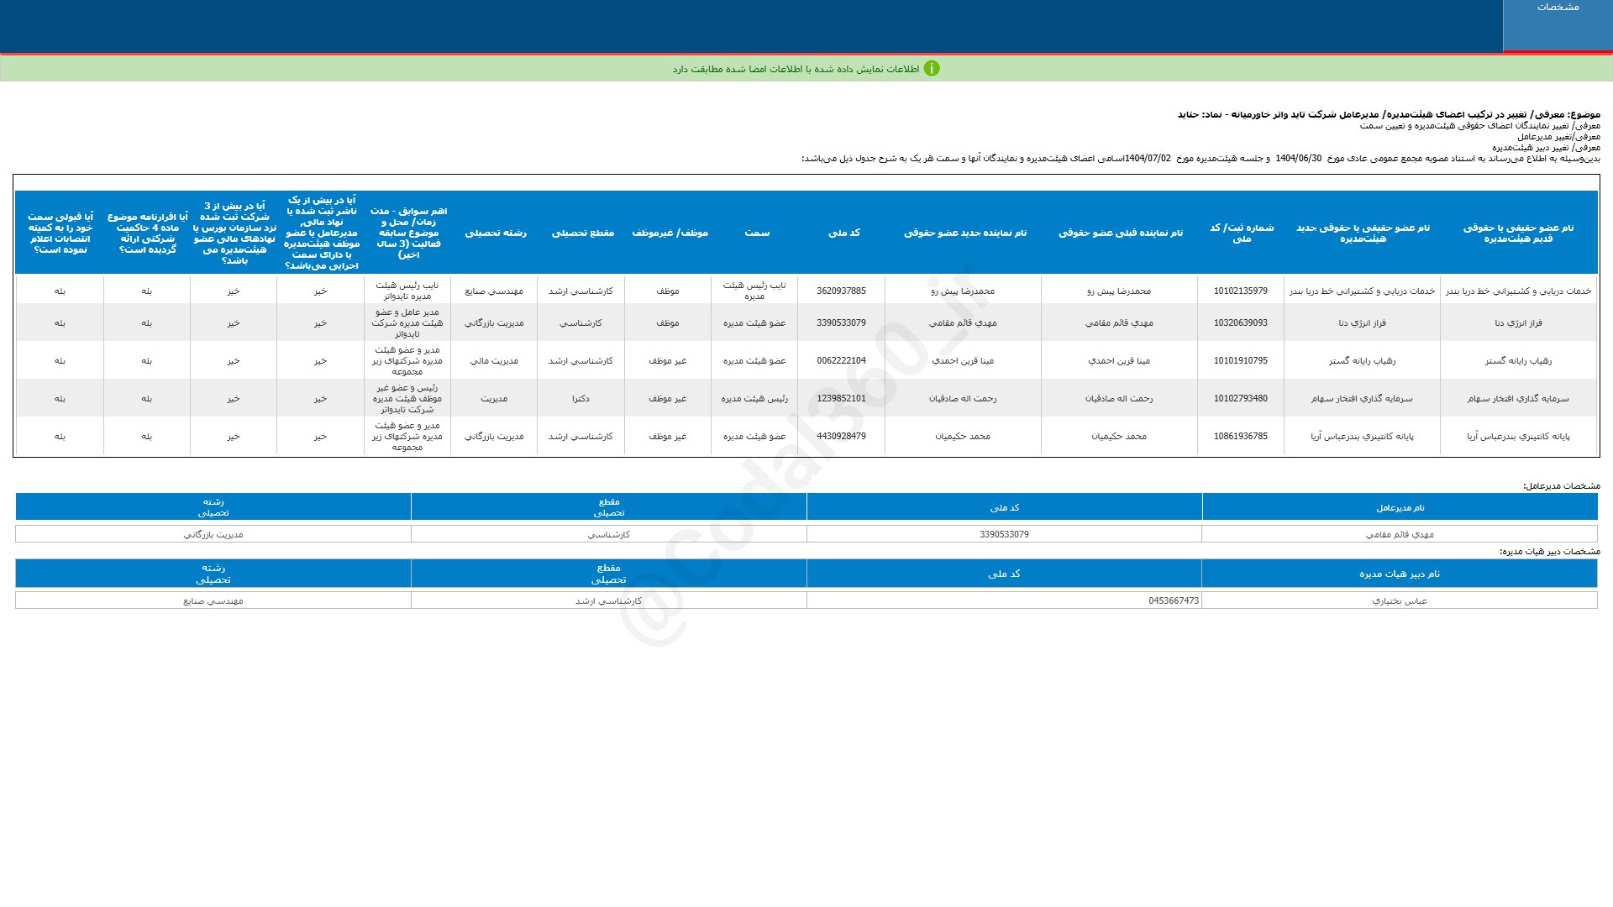Image resolution: width=1613 pixels, height=907 pixels.
Task: Click the کد ملی column header in board table
Action: (843, 233)
